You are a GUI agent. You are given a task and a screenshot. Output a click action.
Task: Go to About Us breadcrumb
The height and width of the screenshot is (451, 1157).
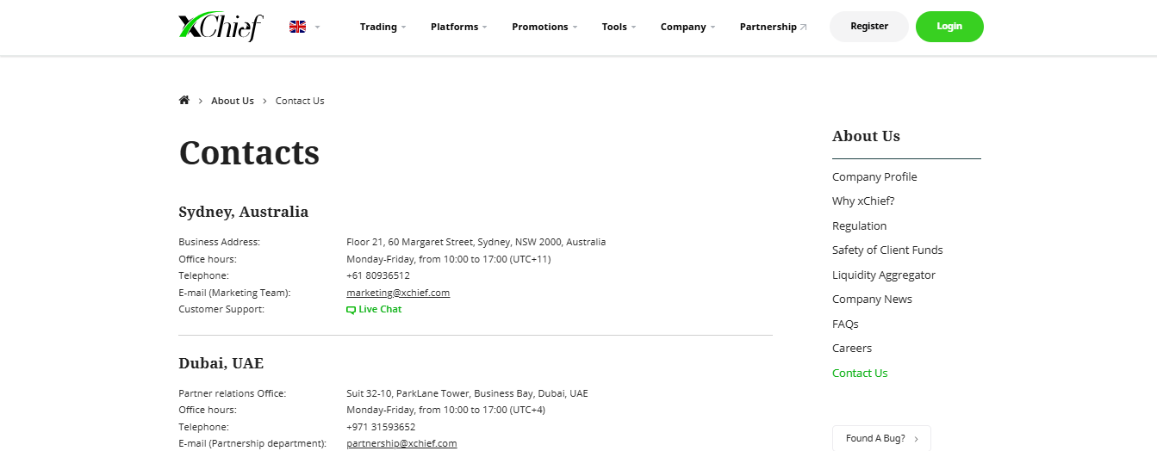(233, 101)
